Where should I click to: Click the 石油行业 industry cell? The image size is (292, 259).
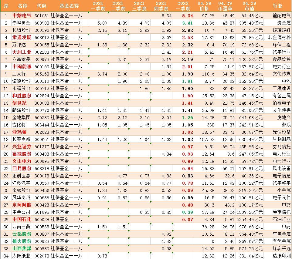point(282,220)
